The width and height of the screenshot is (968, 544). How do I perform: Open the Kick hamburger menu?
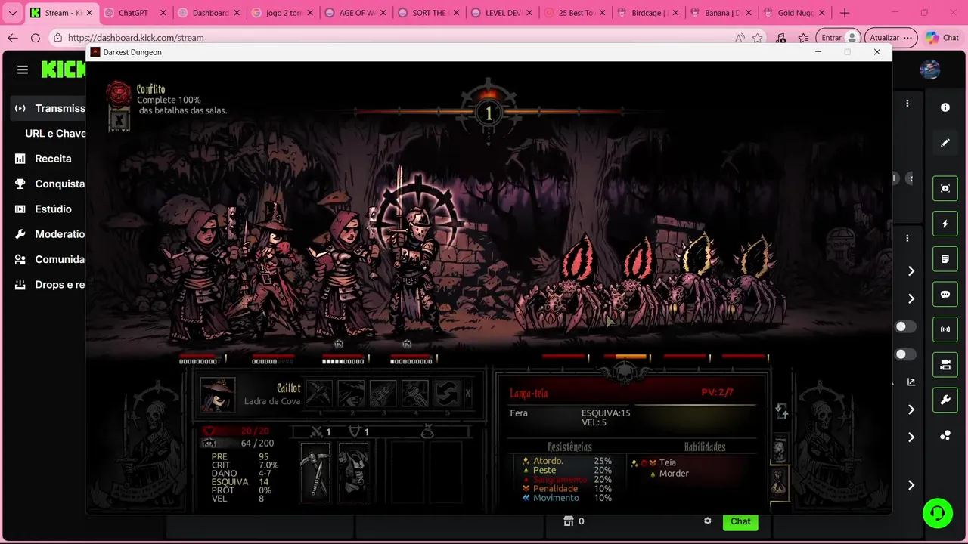[x=23, y=70]
